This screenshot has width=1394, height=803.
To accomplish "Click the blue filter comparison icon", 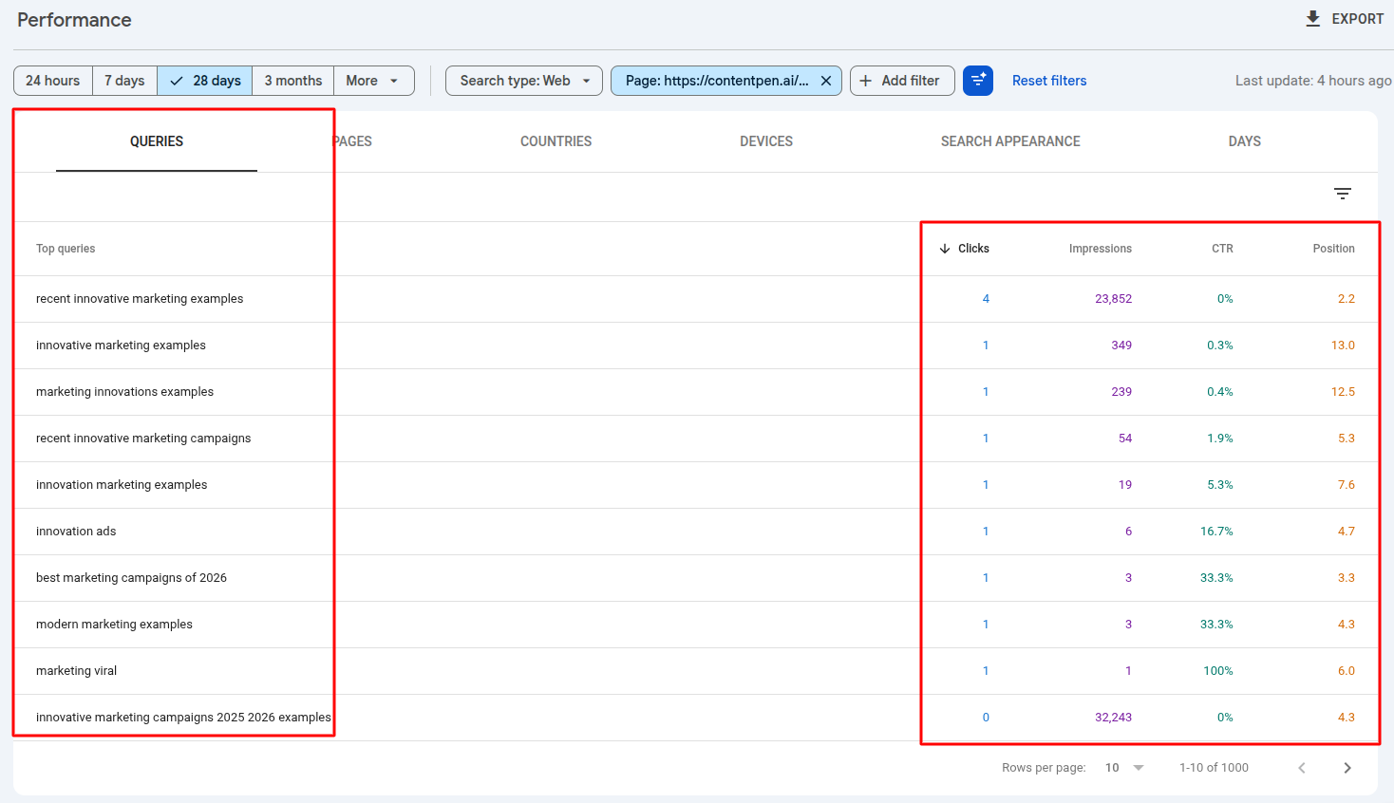I will click(977, 81).
